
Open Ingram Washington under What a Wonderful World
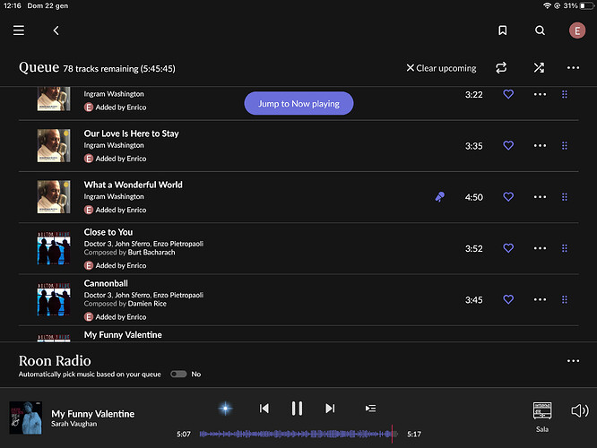point(114,196)
